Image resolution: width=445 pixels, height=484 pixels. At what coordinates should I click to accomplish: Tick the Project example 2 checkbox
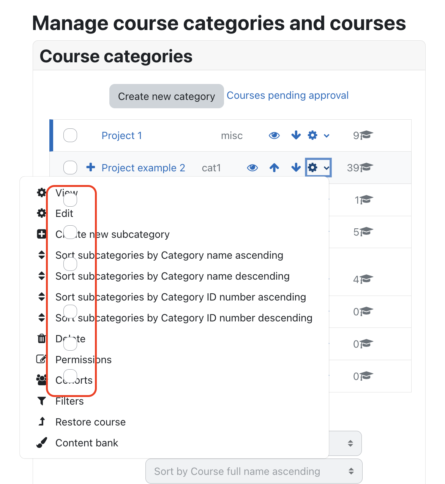(70, 168)
